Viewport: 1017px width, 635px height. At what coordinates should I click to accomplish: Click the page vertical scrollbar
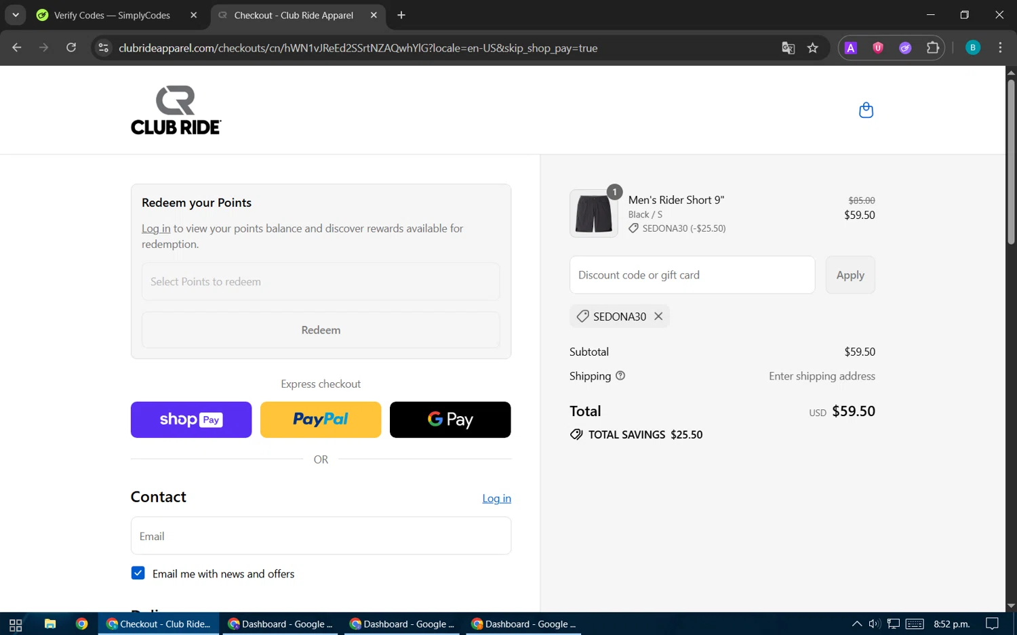1011,163
